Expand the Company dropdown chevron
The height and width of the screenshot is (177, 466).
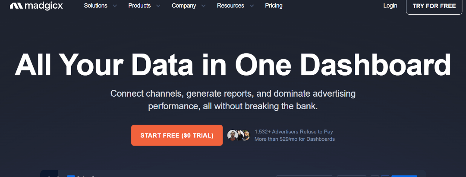(203, 6)
